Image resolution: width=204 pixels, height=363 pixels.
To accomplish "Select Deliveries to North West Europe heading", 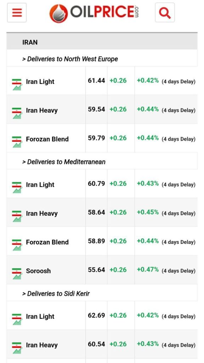I will (x=70, y=59).
